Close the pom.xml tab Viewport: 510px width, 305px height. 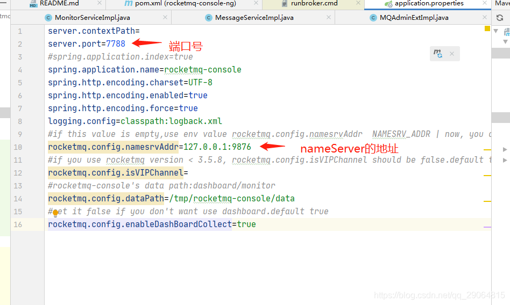(256, 3)
